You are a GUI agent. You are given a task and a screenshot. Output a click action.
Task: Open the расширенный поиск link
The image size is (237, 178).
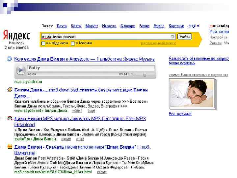pyautogui.click(x=158, y=43)
